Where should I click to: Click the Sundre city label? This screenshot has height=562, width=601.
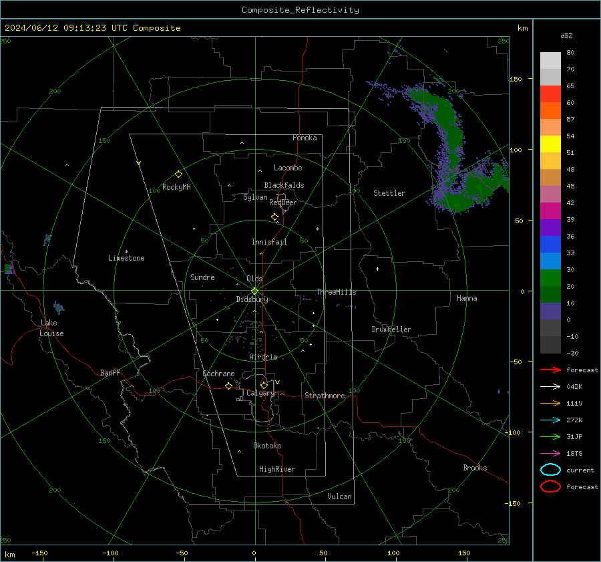point(202,277)
